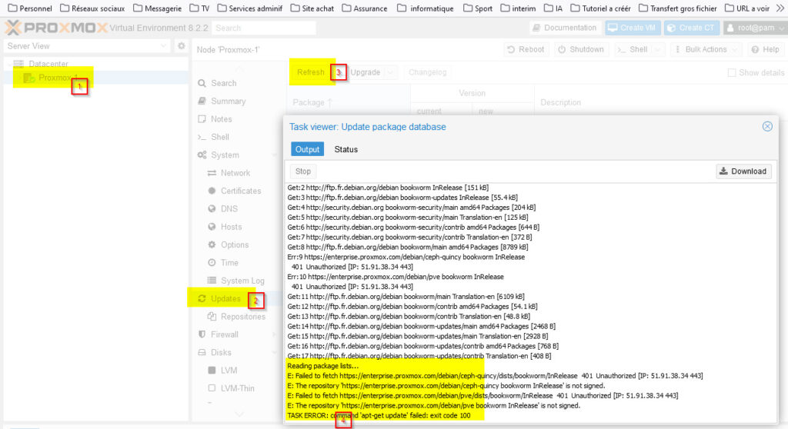Click the Create CT button
The height and width of the screenshot is (429, 788).
[691, 28]
